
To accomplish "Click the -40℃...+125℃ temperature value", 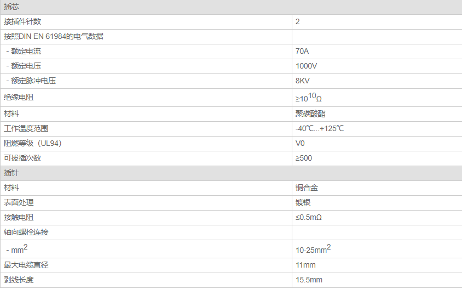I will (x=320, y=128).
